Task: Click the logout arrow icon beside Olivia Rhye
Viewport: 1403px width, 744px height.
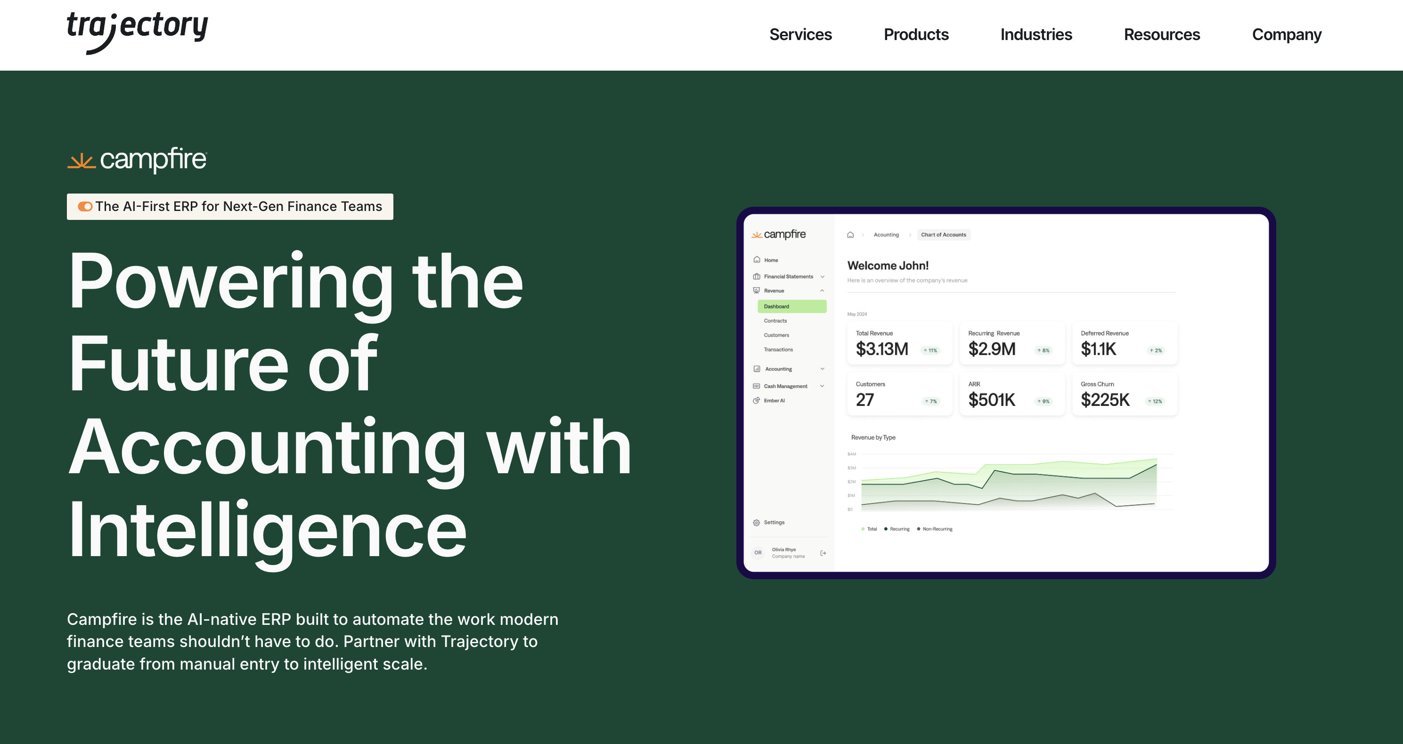Action: 823,553
